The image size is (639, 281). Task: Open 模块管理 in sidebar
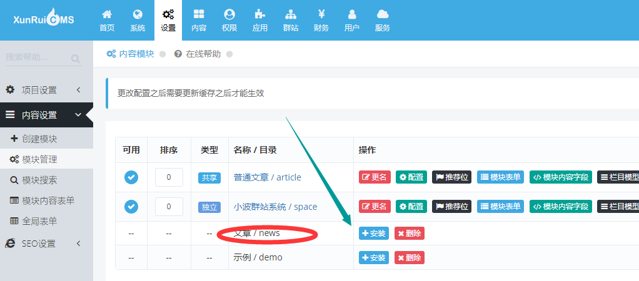point(46,160)
